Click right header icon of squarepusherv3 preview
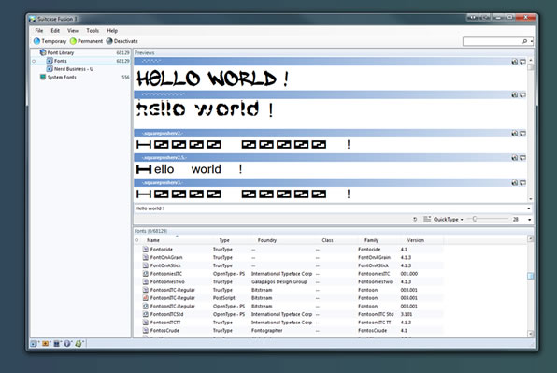Screen dimensions: 557x373 523,183
